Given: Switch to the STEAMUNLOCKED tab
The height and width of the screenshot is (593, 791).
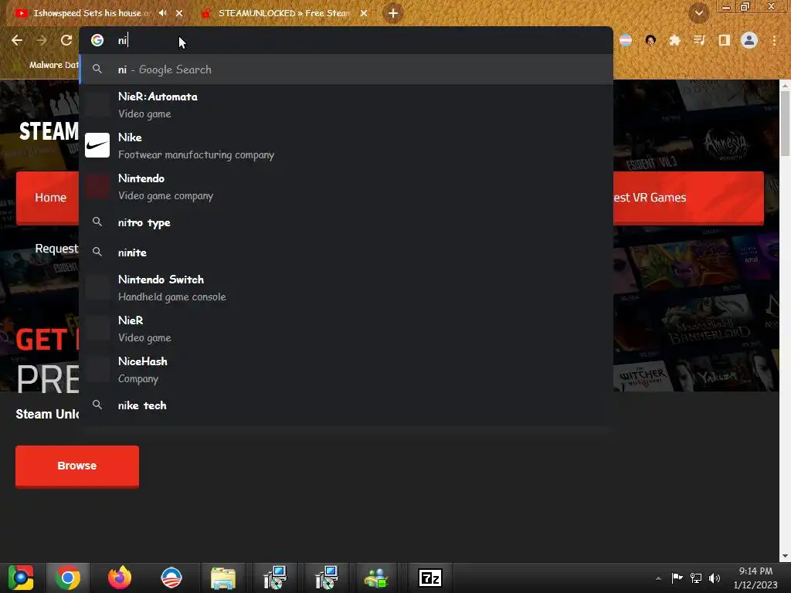Looking at the screenshot, I should 283,13.
